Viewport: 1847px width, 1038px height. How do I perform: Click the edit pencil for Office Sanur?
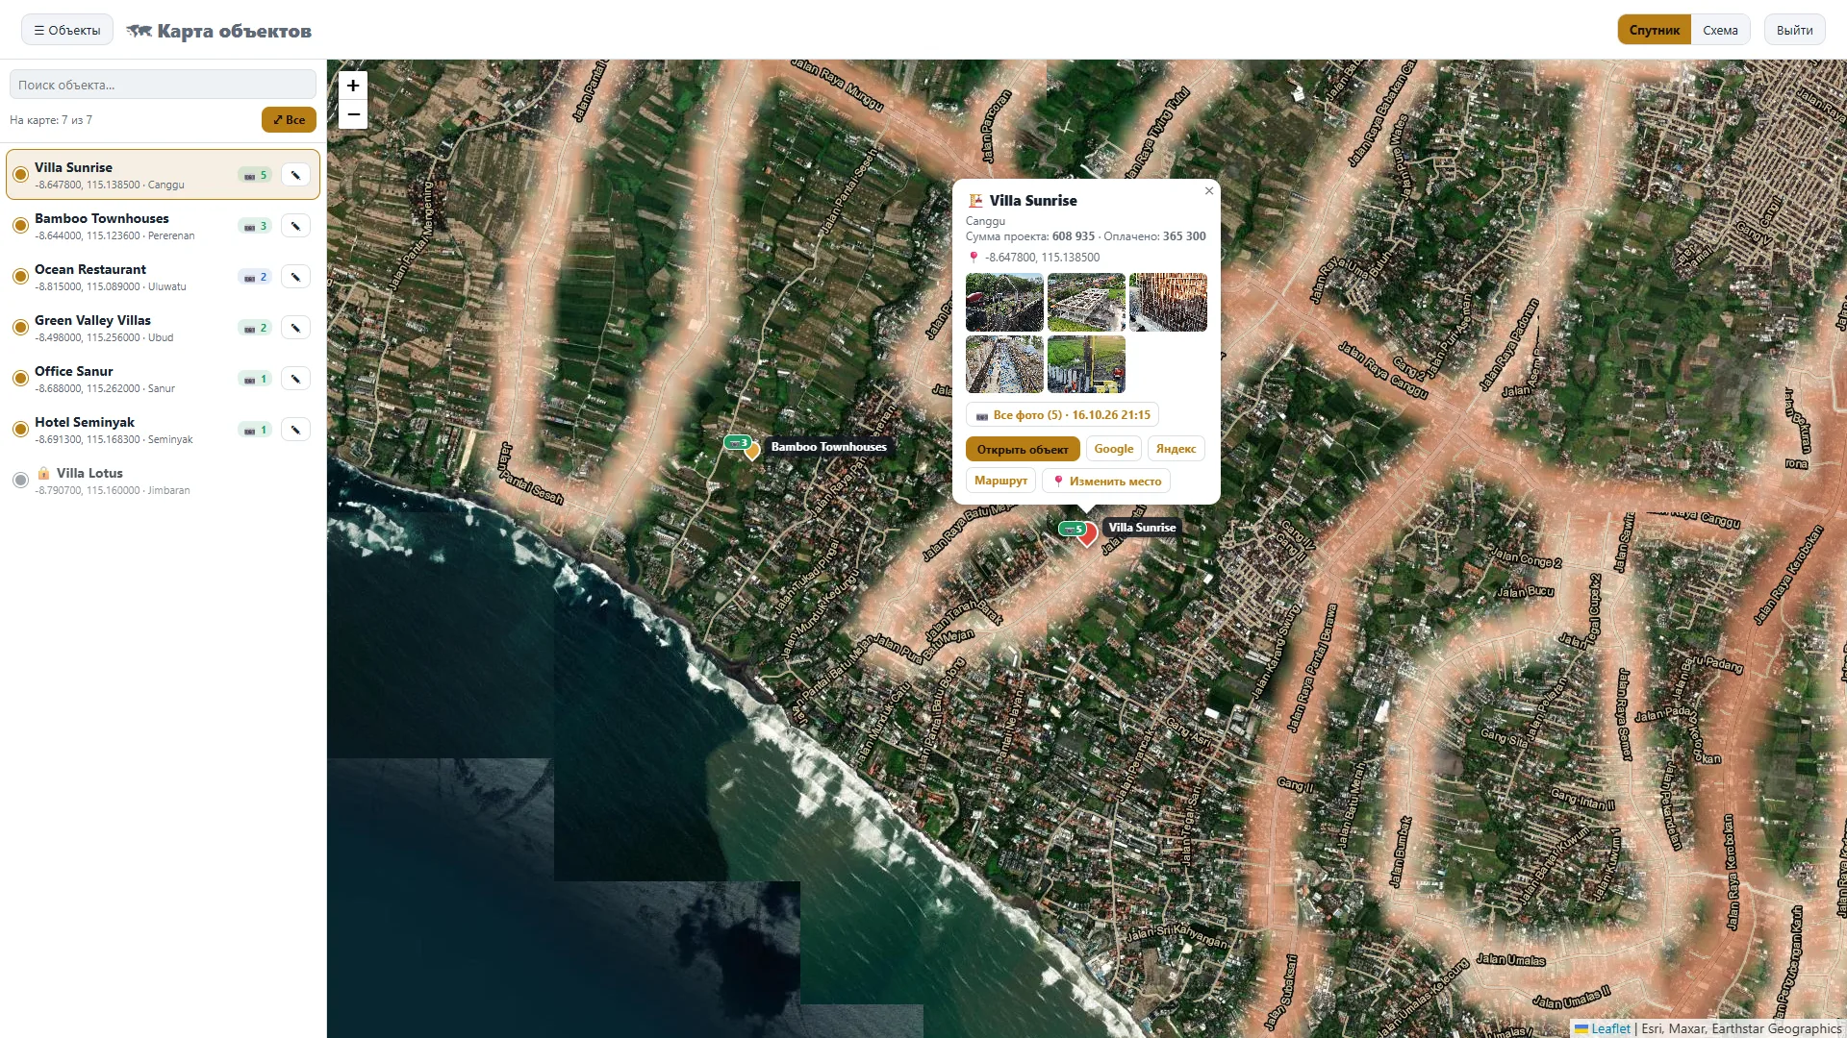click(x=295, y=379)
